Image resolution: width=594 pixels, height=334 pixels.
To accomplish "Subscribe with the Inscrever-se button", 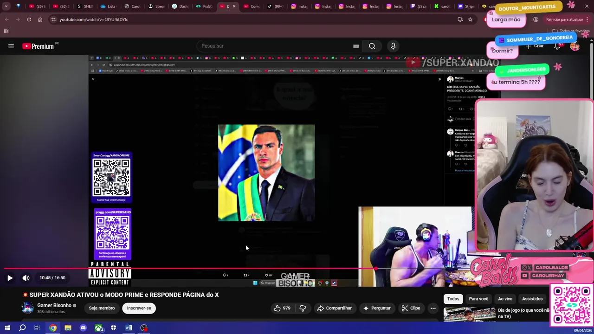I will [139, 308].
